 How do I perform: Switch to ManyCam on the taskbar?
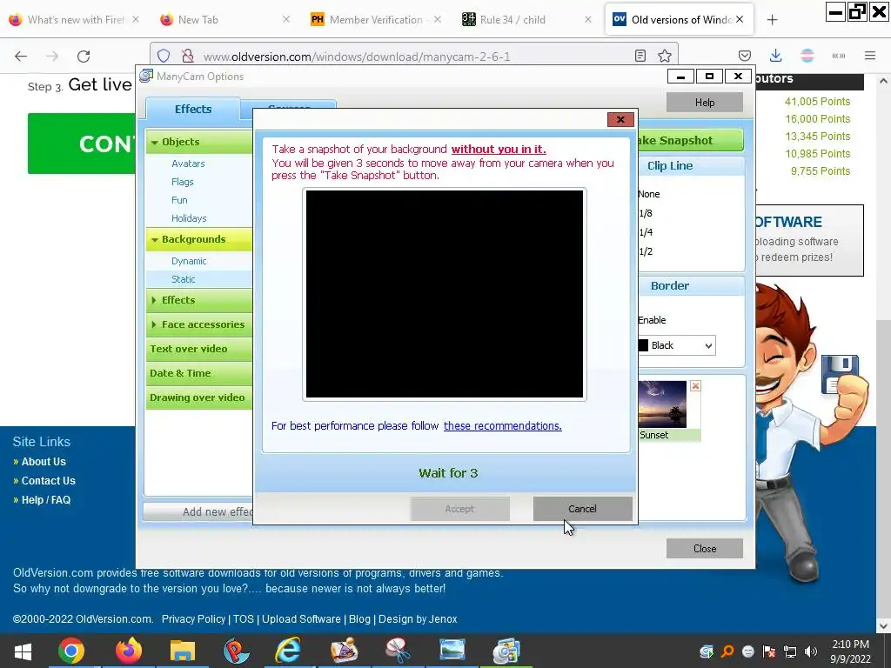coord(506,651)
